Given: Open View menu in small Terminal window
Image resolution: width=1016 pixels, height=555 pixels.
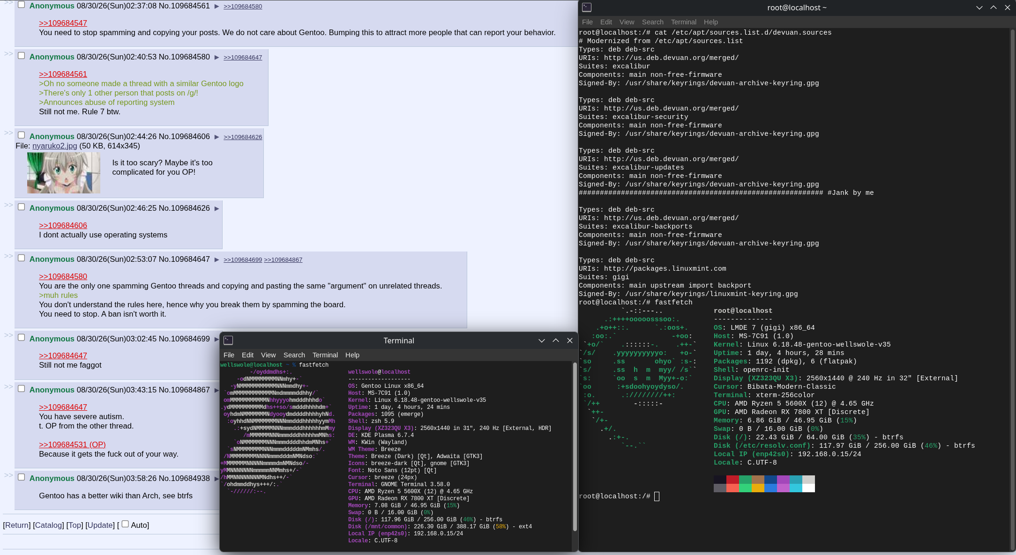Looking at the screenshot, I should 268,355.
